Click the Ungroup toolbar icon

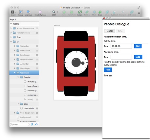(x=28, y=12)
